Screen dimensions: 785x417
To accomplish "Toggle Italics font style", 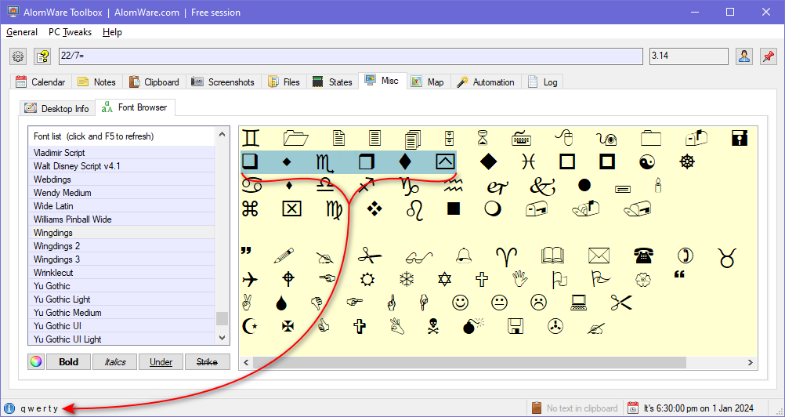I will pos(114,361).
